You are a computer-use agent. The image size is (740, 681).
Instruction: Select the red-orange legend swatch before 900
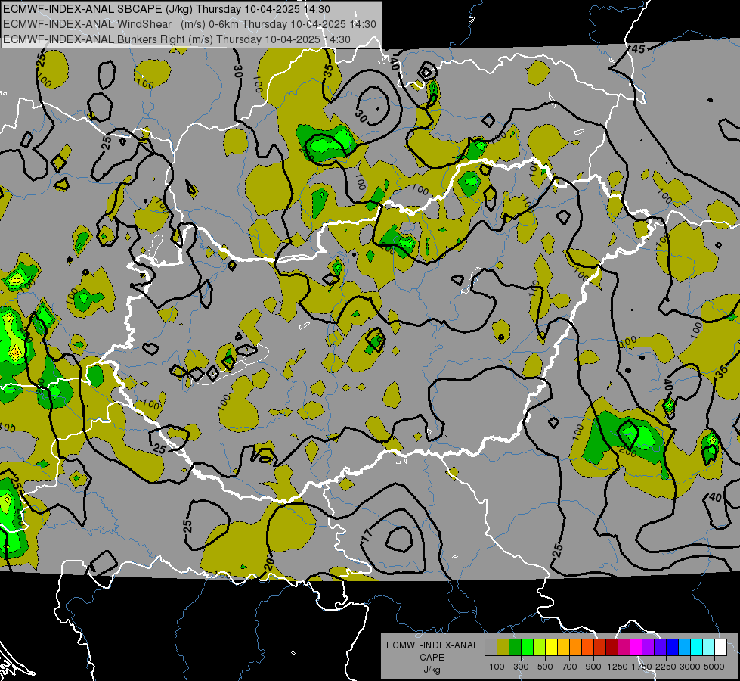click(587, 648)
